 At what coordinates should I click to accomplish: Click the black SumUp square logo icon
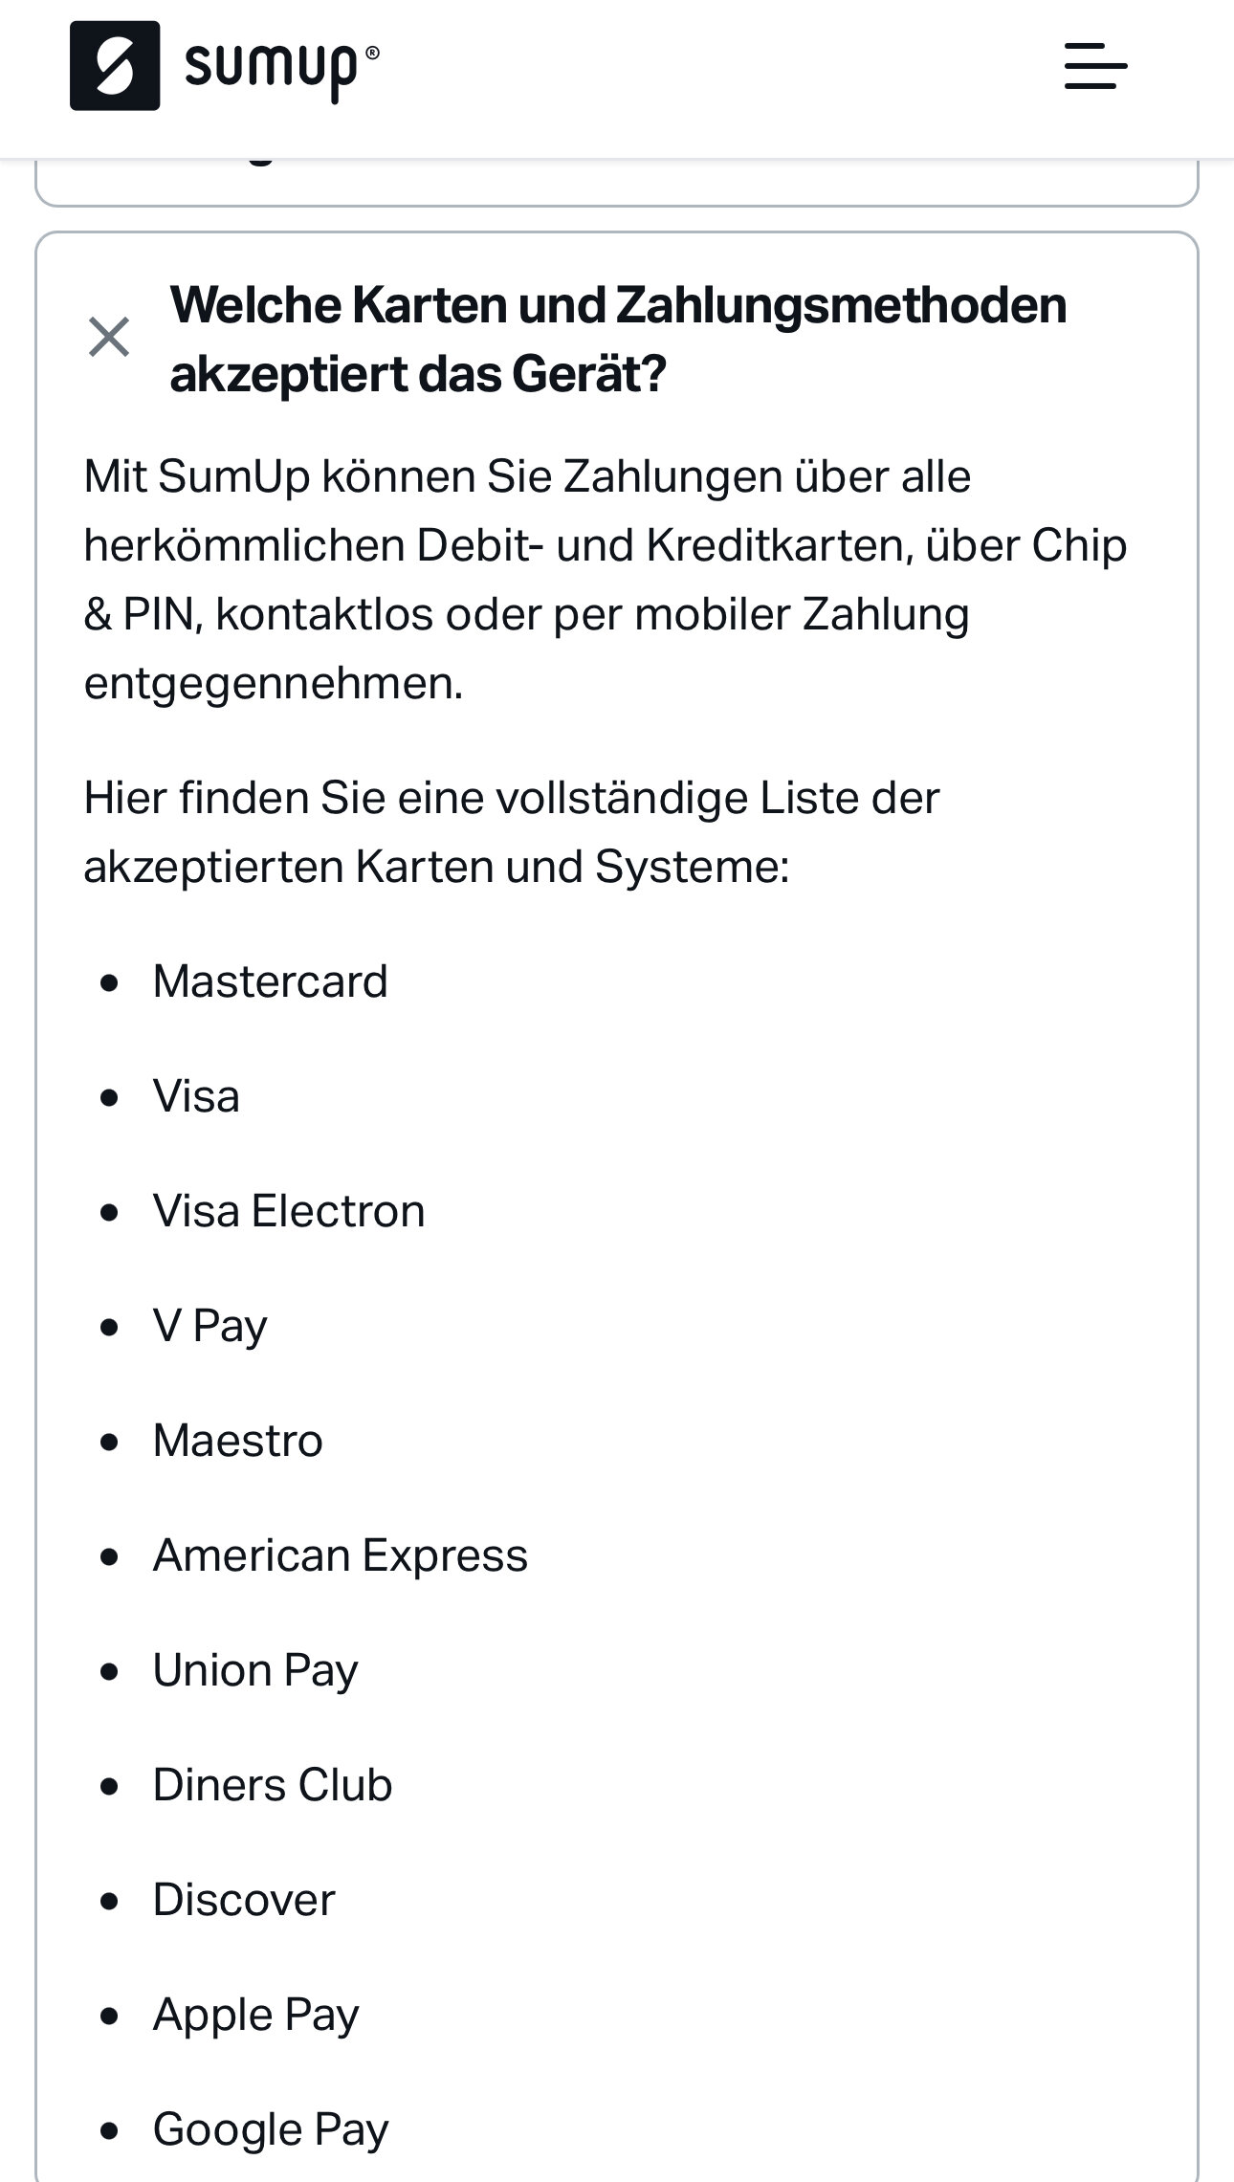click(115, 66)
